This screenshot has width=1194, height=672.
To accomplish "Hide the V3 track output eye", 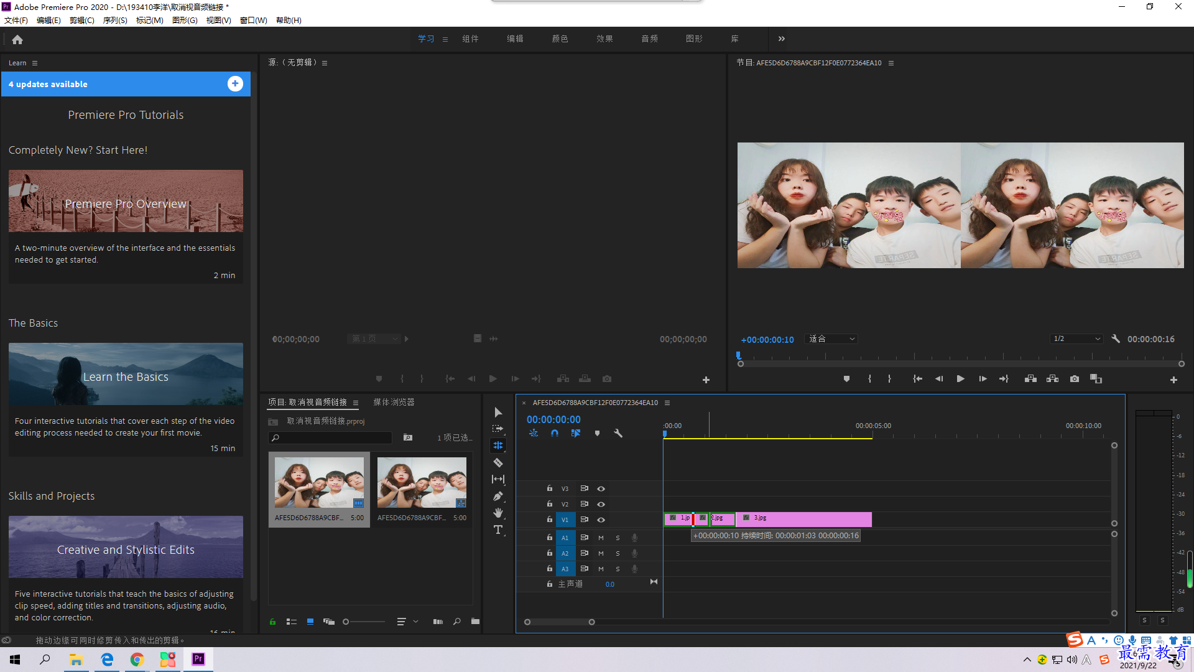I will tap(601, 488).
